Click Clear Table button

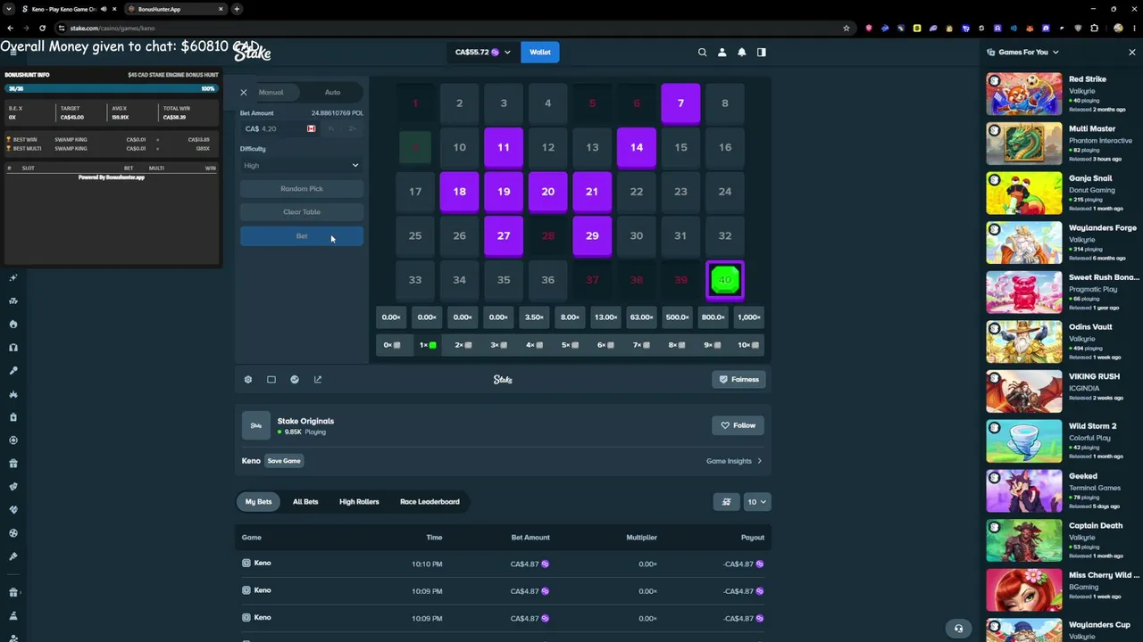pos(302,211)
